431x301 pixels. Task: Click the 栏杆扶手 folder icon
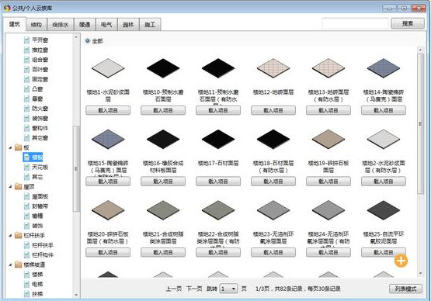click(x=18, y=235)
